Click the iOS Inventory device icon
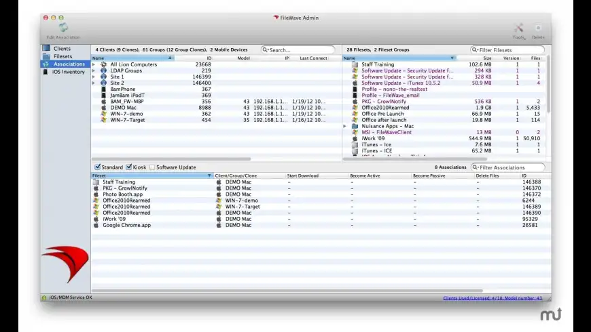 pos(46,72)
